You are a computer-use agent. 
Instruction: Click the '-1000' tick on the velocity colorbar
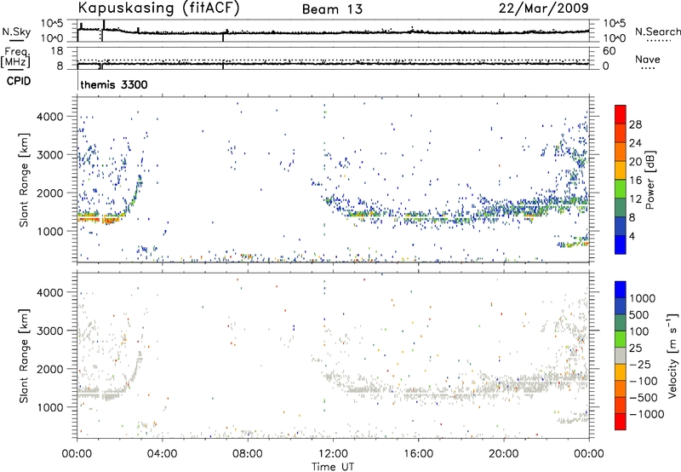pos(647,414)
